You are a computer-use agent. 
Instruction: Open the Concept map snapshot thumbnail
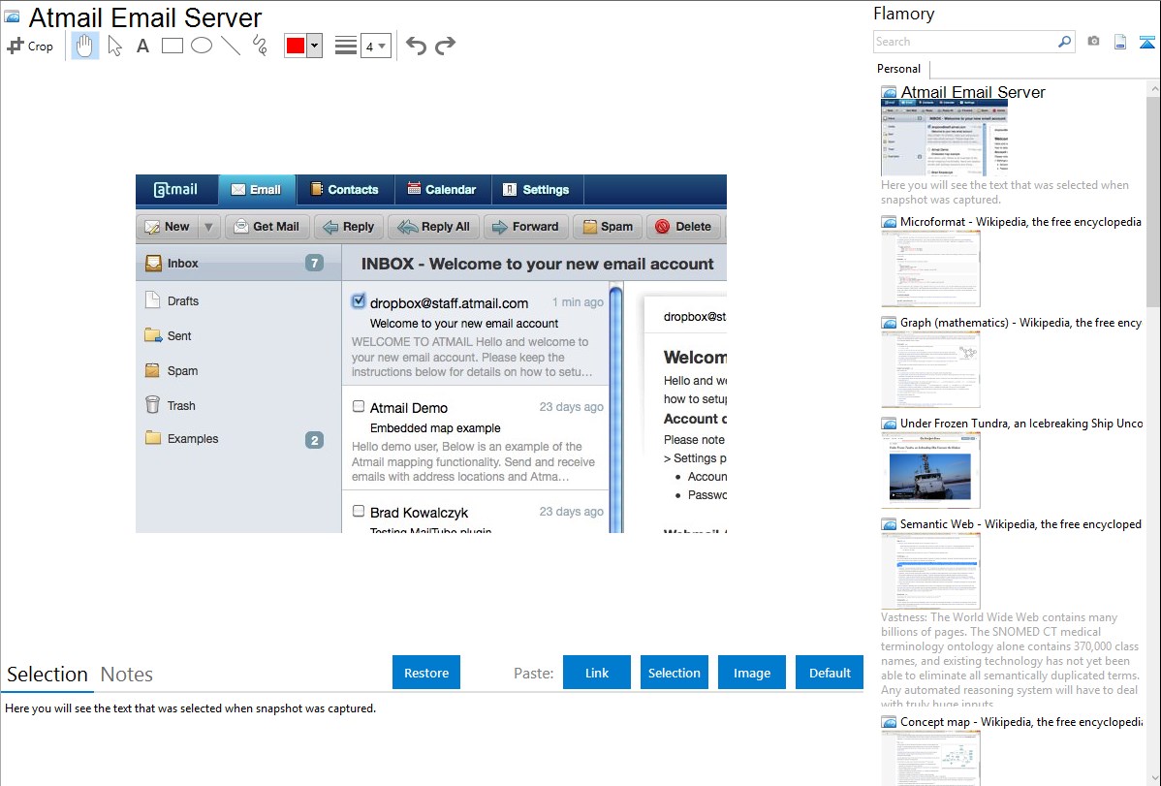[930, 758]
